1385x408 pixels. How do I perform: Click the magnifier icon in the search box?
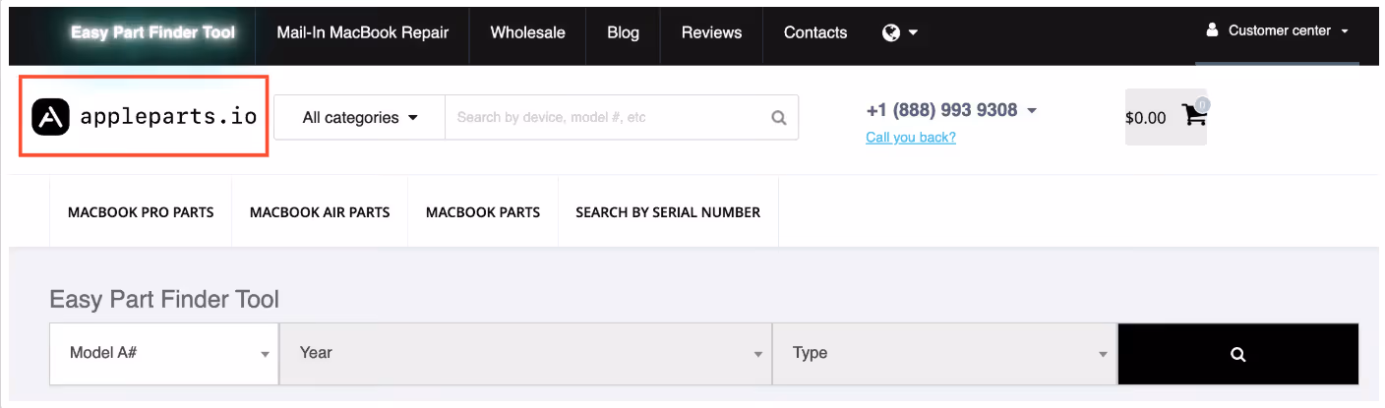(x=779, y=118)
